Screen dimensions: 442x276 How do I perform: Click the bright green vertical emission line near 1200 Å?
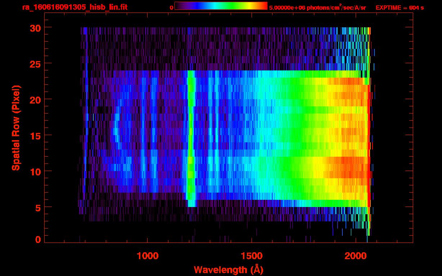[x=190, y=137]
